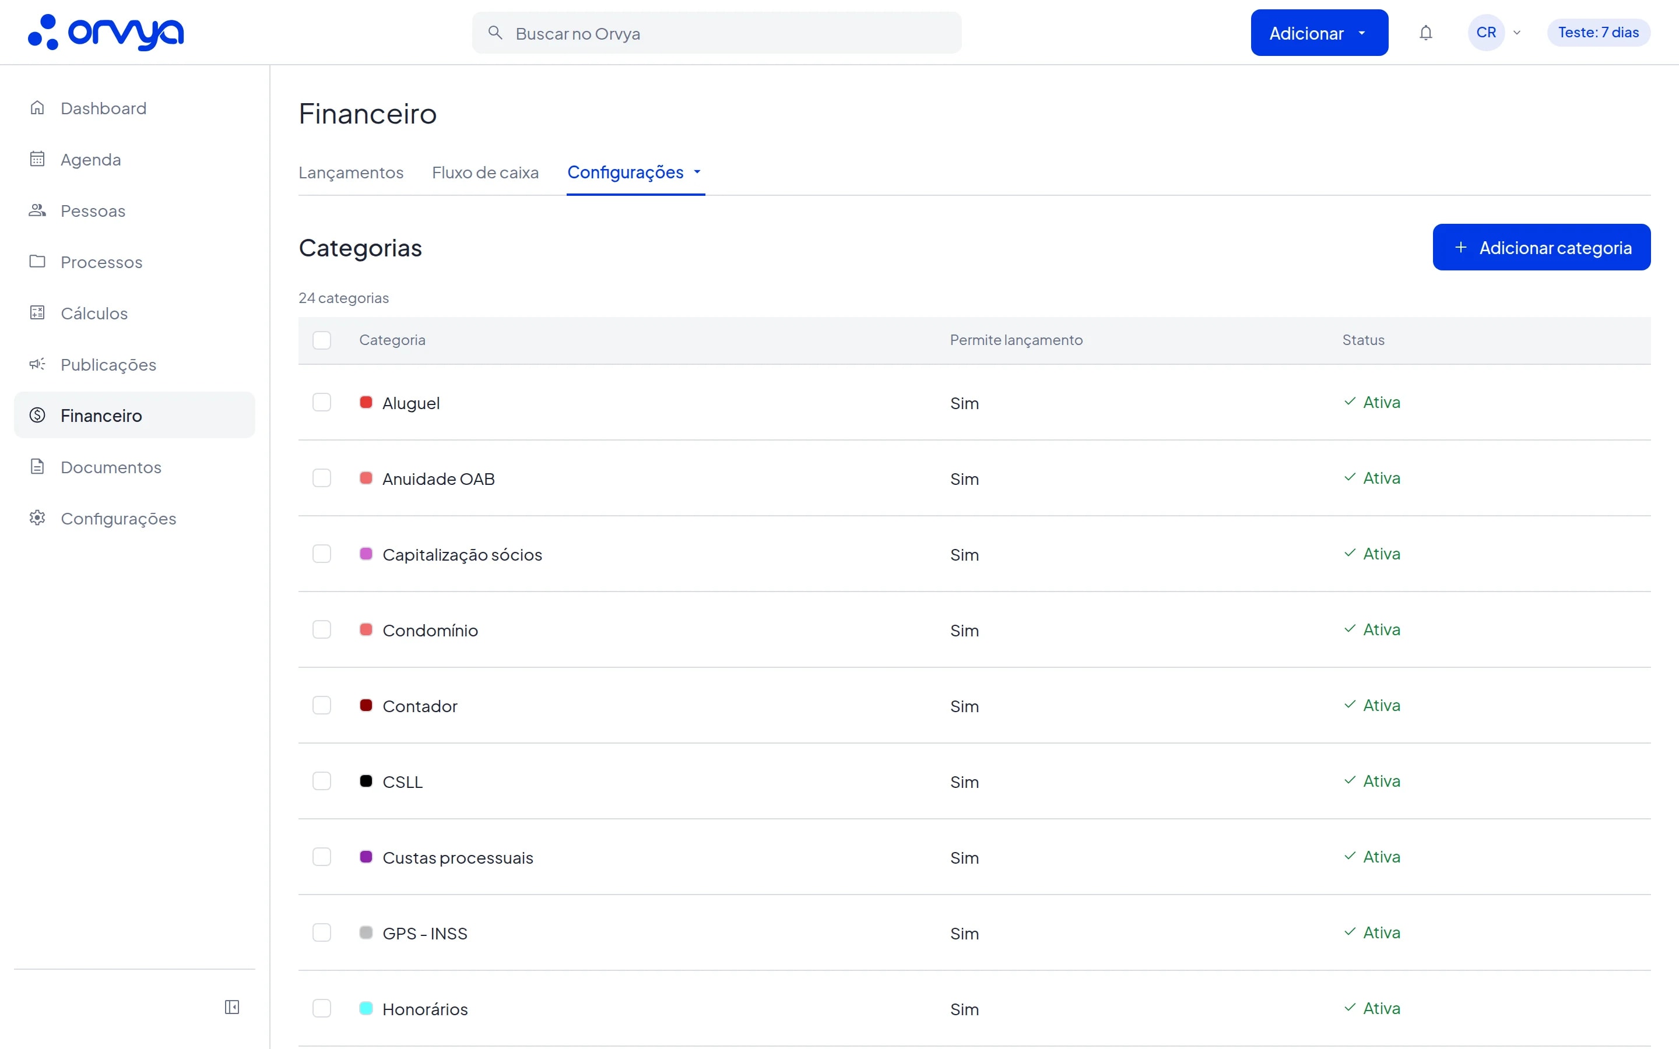Click the Condomínio category name
1679x1049 pixels.
point(430,630)
